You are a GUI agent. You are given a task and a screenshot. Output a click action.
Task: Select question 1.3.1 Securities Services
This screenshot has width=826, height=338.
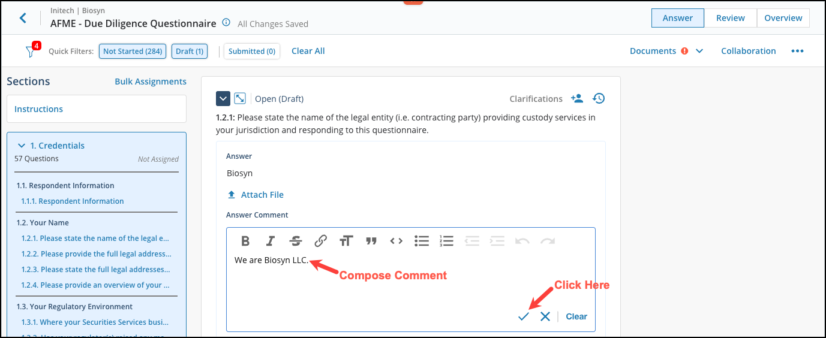click(x=95, y=322)
